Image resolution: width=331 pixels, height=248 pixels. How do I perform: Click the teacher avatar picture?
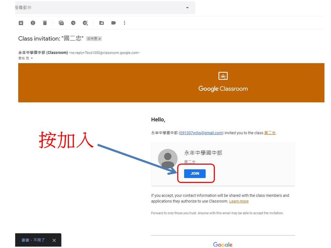pyautogui.click(x=168, y=158)
